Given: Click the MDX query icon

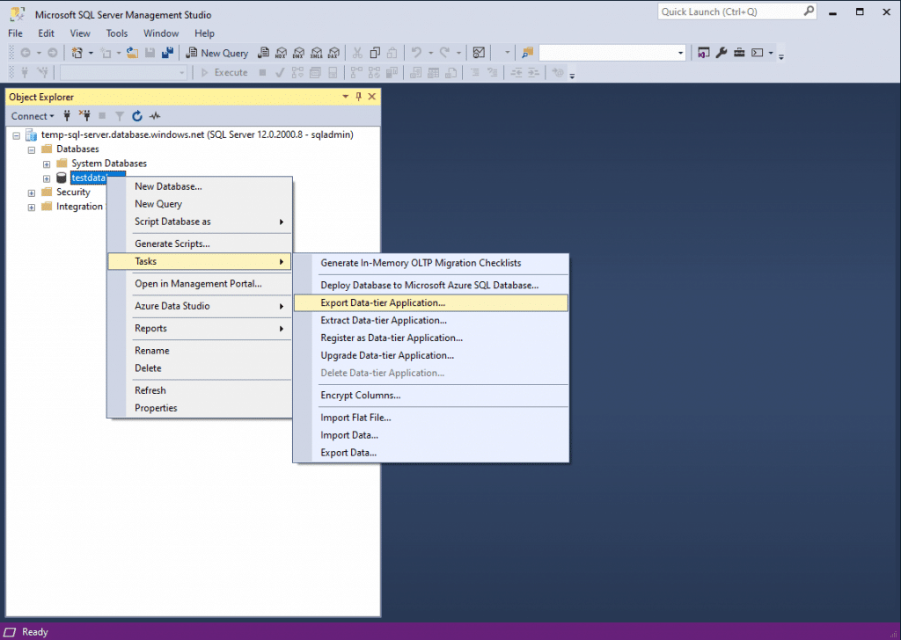Looking at the screenshot, I should (x=281, y=53).
